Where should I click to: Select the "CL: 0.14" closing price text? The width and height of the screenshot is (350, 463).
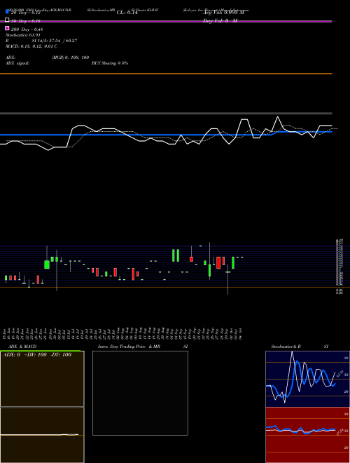(127, 13)
